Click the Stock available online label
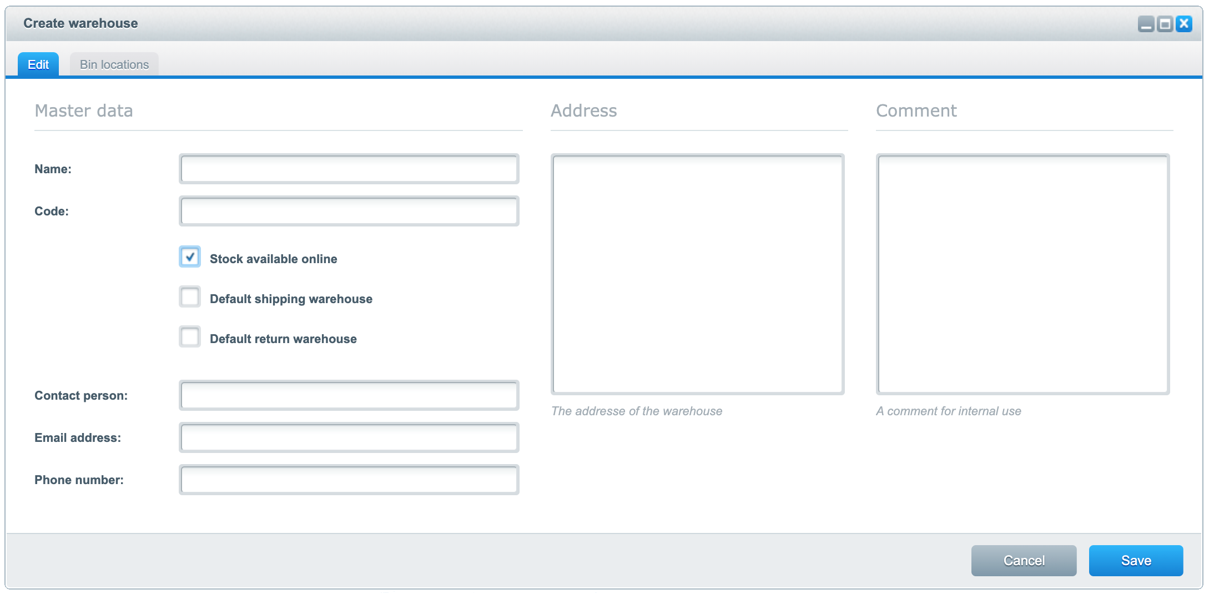This screenshot has height=594, width=1209. pos(274,259)
